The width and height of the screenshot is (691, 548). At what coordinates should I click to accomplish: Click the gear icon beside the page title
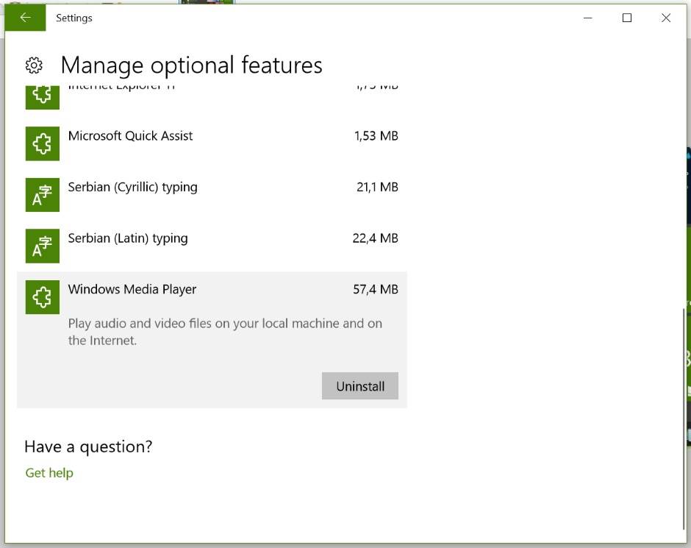coord(34,65)
